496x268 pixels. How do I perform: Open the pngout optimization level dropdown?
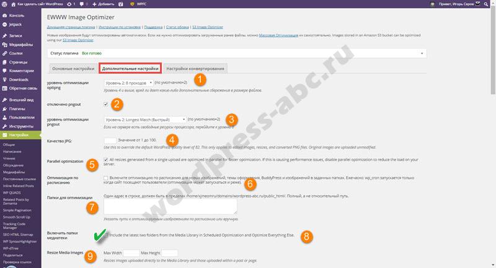coord(145,119)
